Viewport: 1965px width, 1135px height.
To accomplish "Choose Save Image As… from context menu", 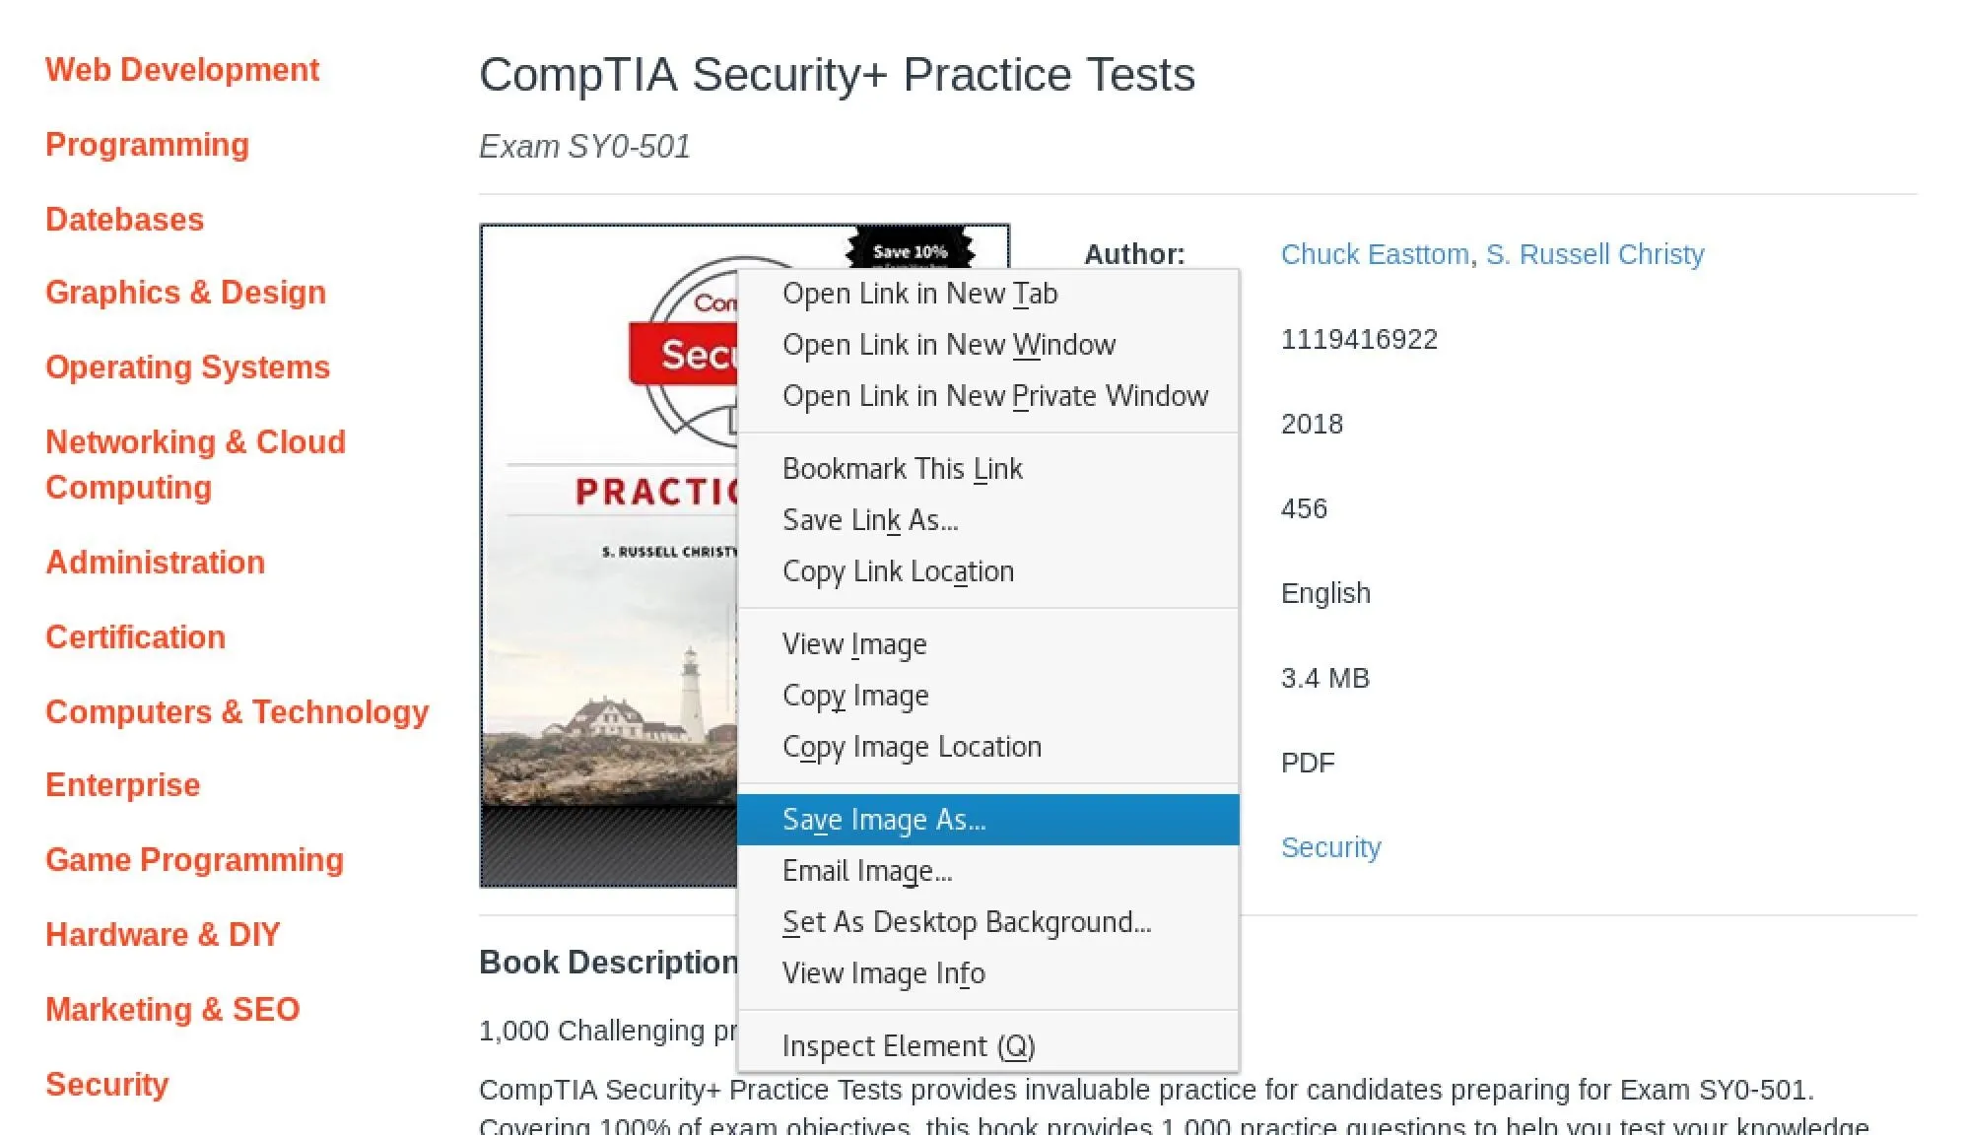I will [987, 820].
